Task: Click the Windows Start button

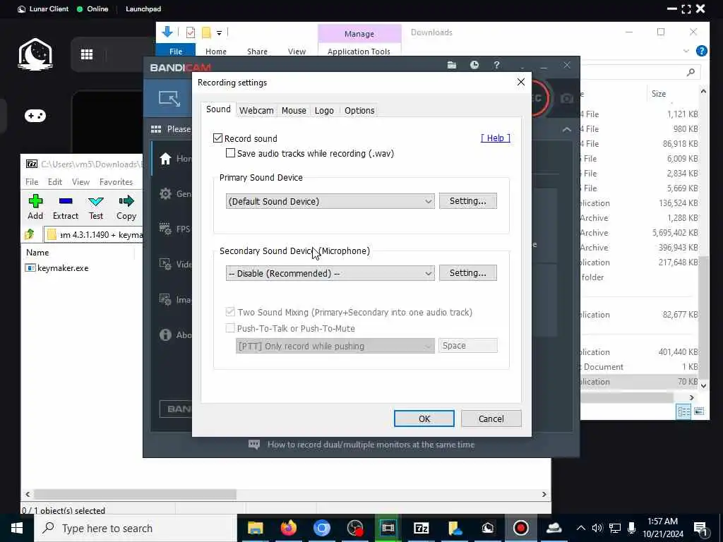Action: tap(17, 528)
